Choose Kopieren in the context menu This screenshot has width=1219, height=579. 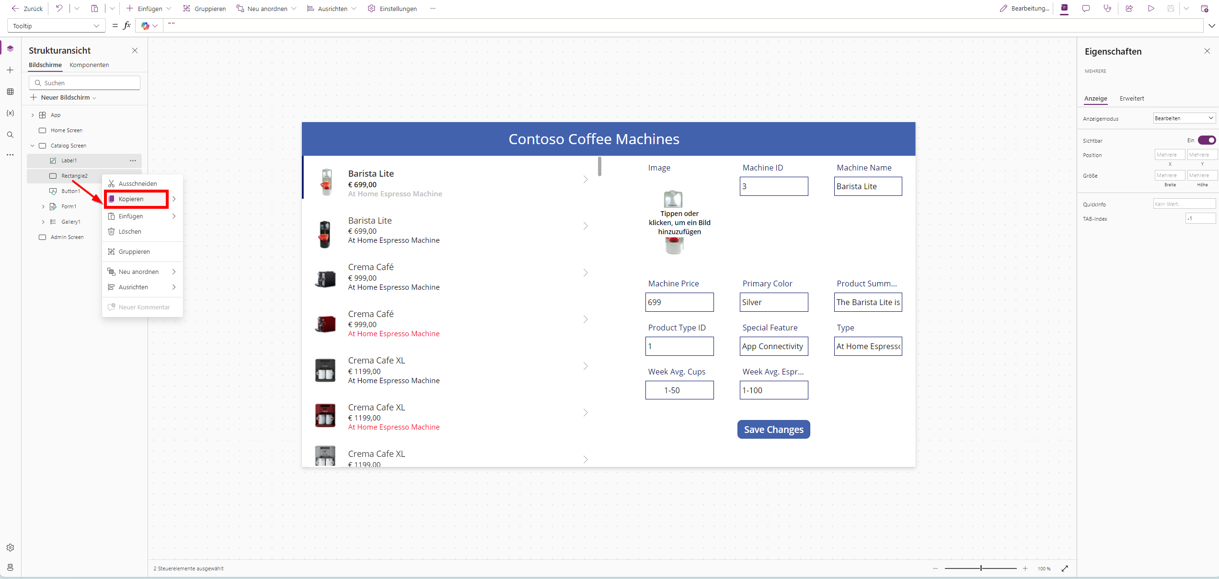coord(142,199)
